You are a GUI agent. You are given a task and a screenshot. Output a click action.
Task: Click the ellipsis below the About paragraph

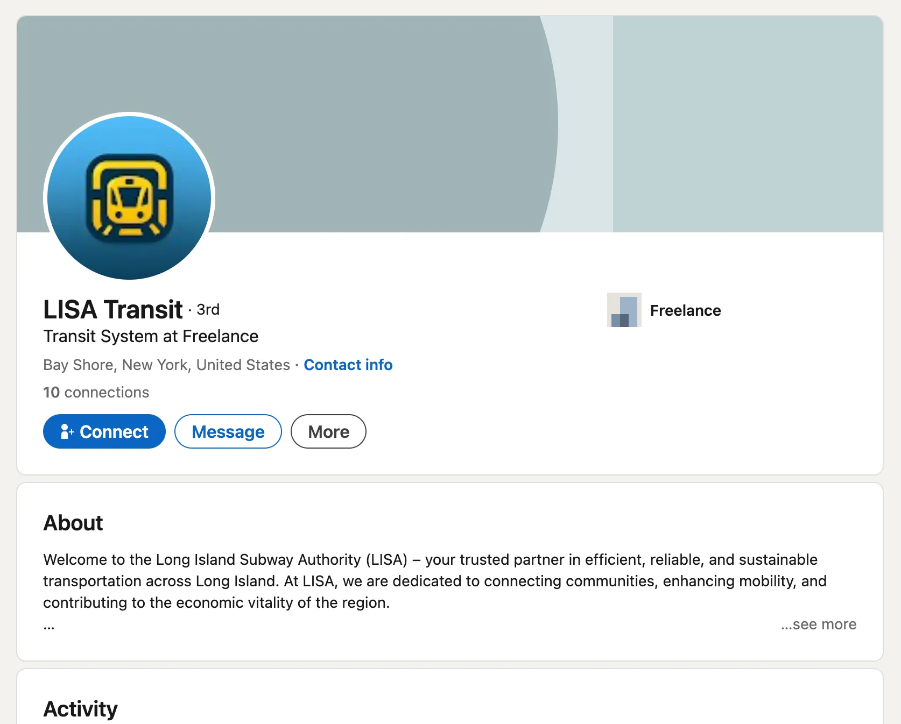point(49,626)
